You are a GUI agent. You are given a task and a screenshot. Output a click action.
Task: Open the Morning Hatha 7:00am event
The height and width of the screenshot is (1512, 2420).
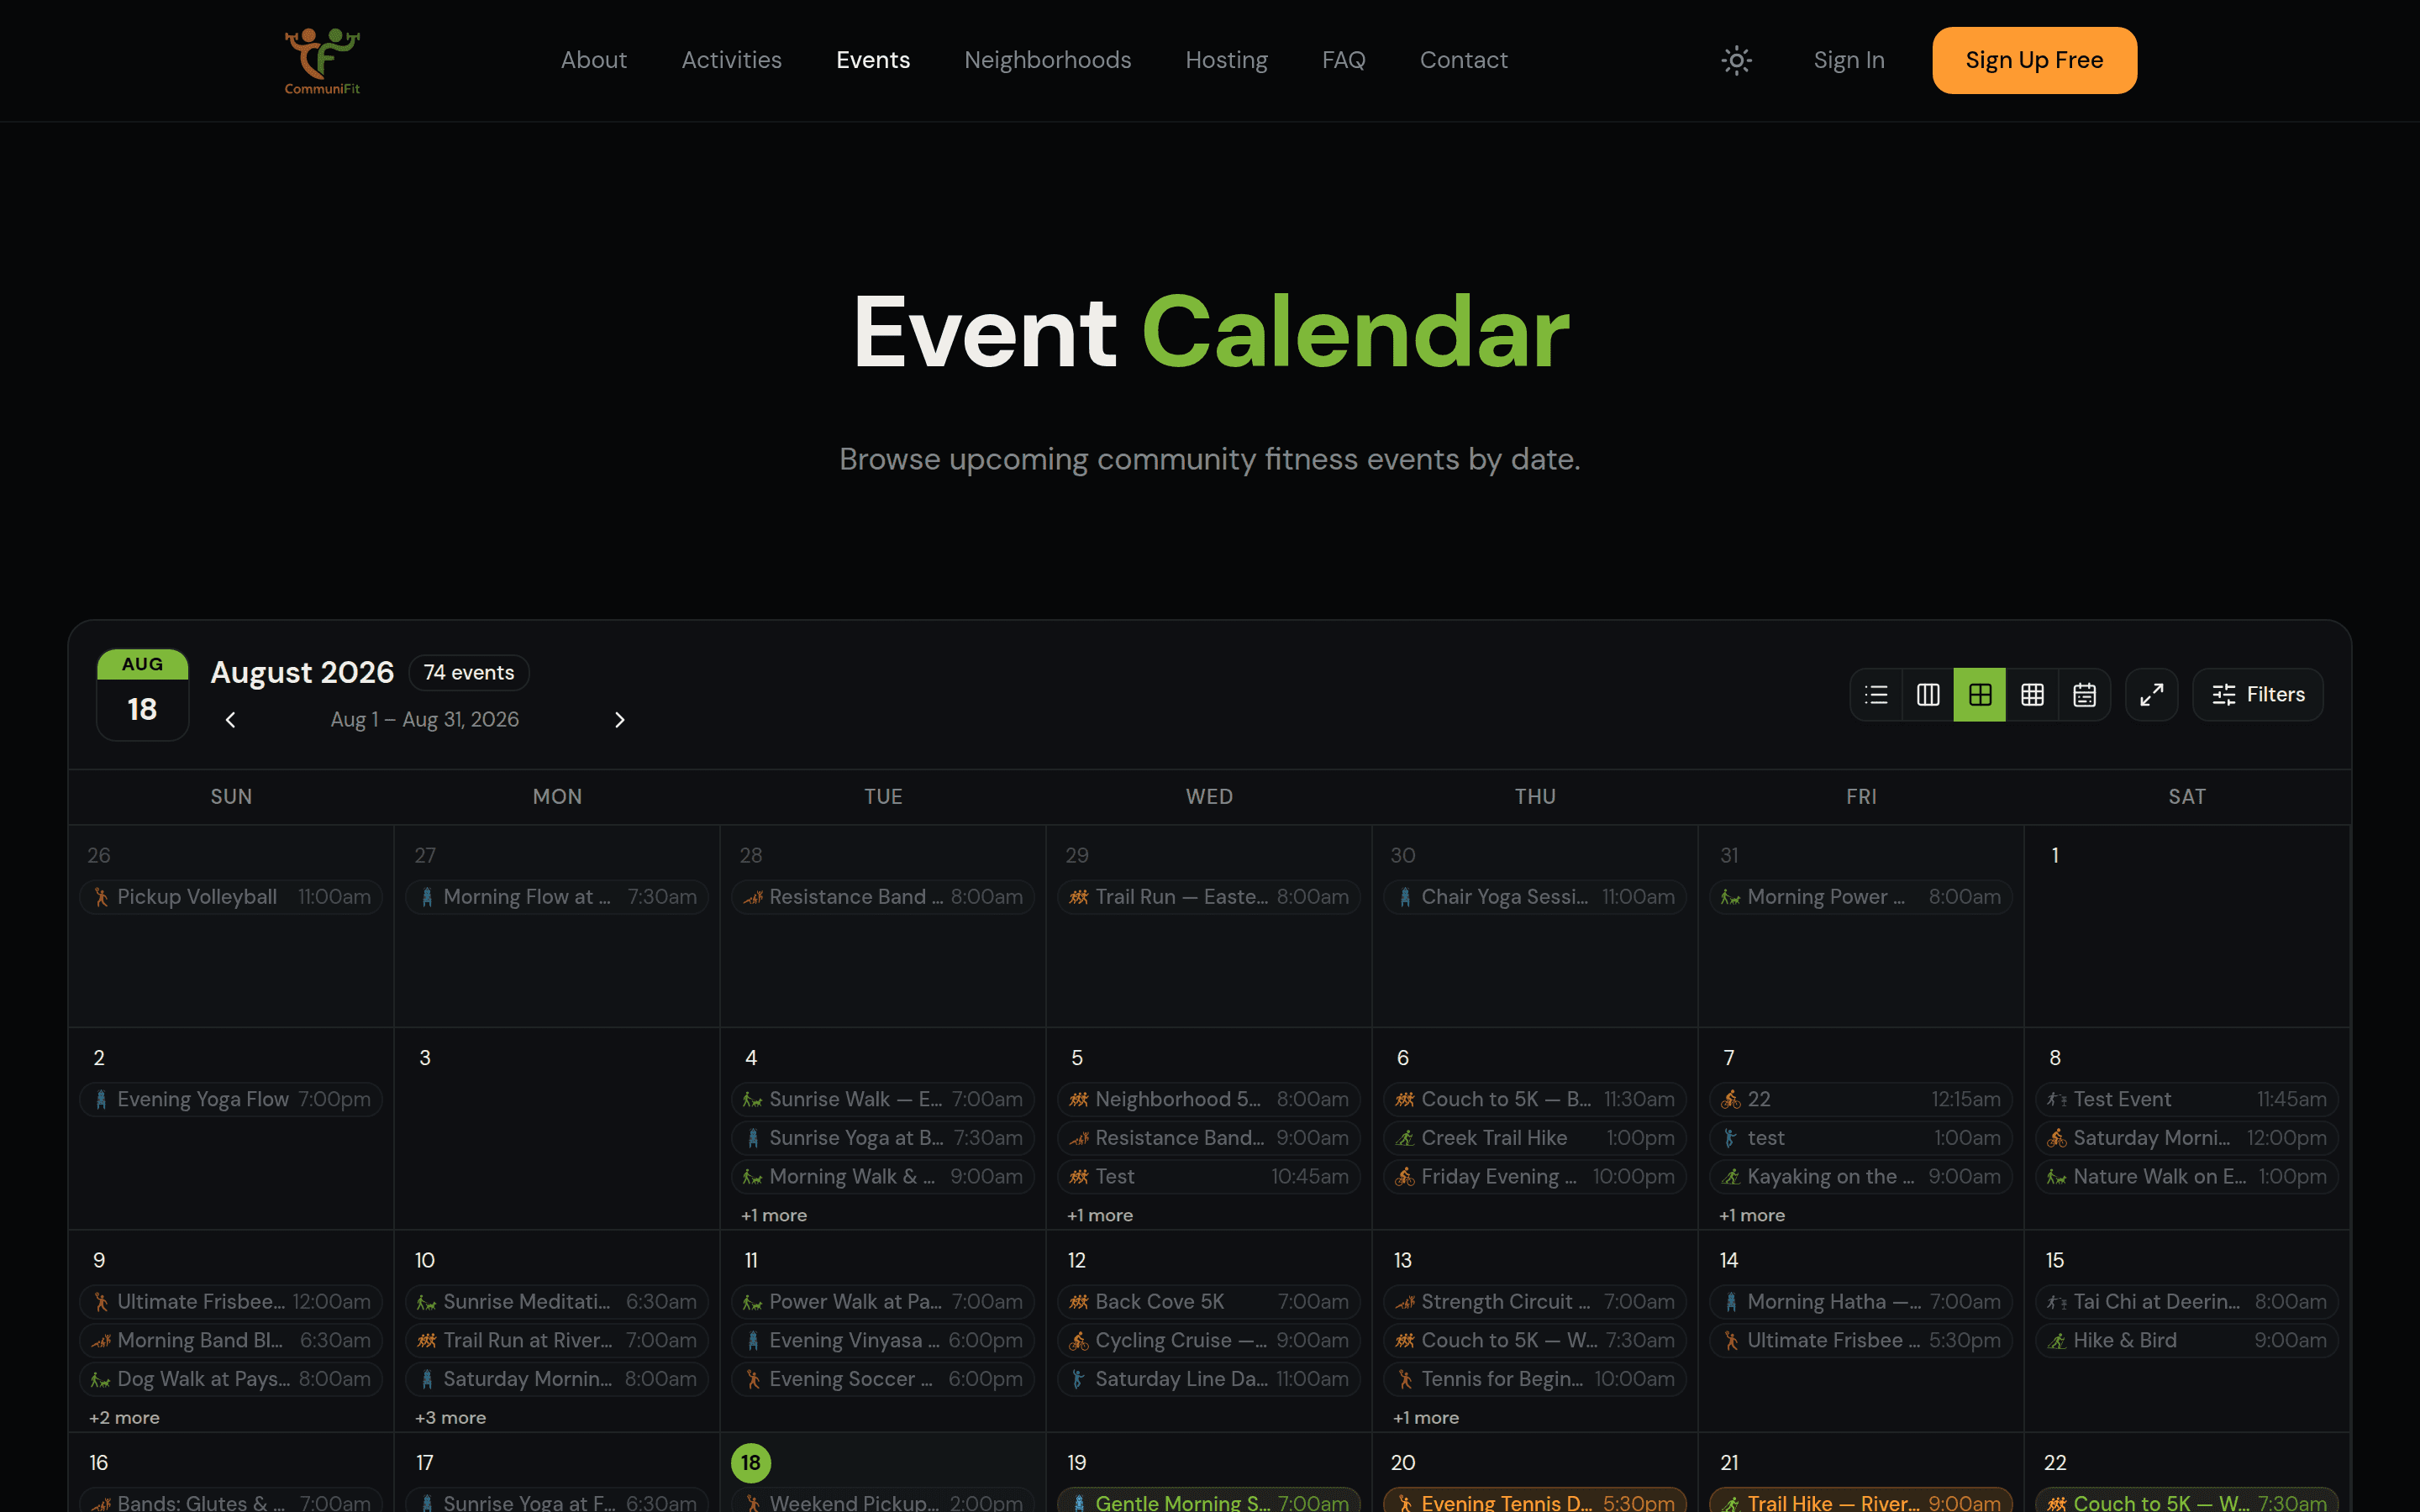(x=1861, y=1302)
